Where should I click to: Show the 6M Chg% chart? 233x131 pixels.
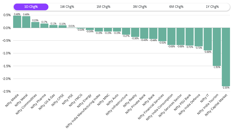point(176,7)
